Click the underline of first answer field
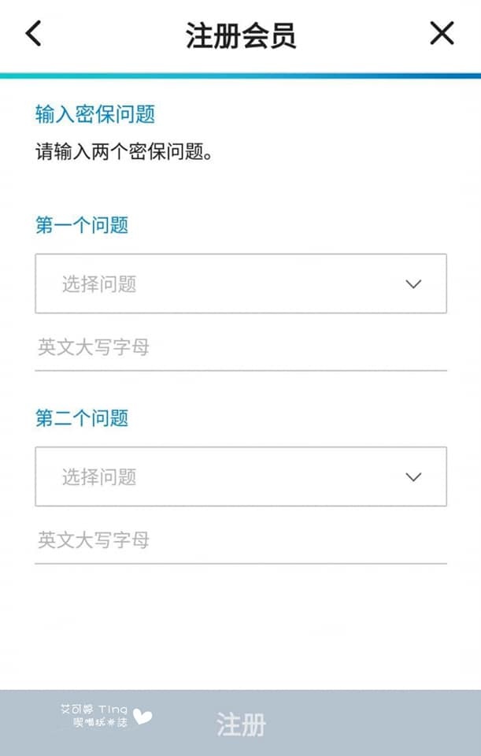Viewport: 481px width, 756px height. tap(240, 370)
